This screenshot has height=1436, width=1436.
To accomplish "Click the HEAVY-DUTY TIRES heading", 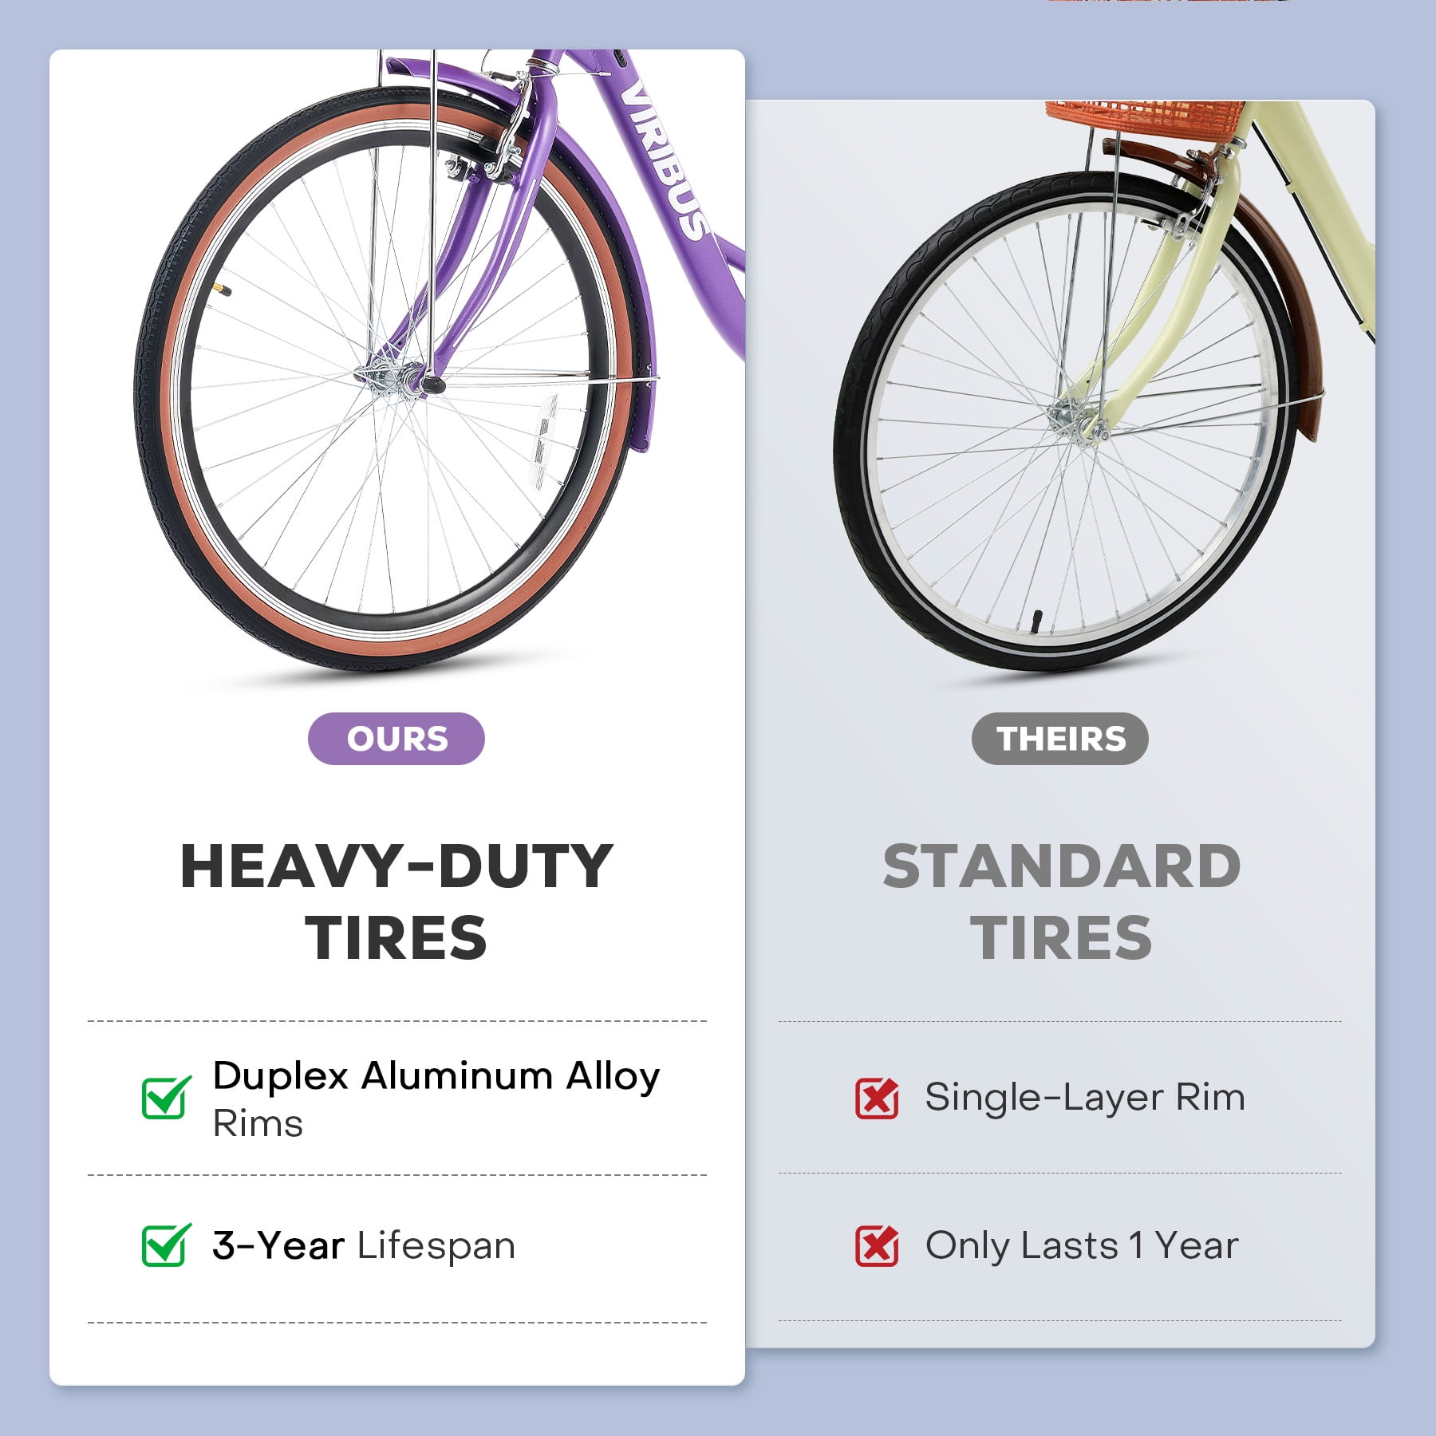I will point(396,901).
